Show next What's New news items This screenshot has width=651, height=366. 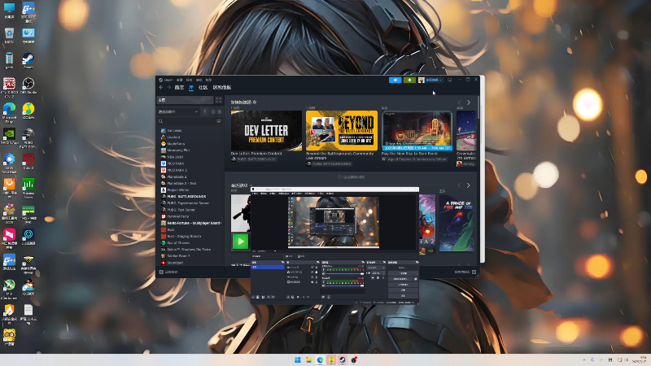tap(469, 102)
